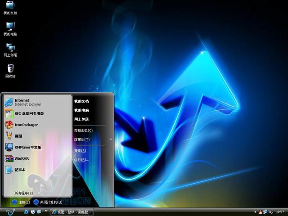
Task: Expand hidden tray icons arrow
Action: tap(255, 212)
